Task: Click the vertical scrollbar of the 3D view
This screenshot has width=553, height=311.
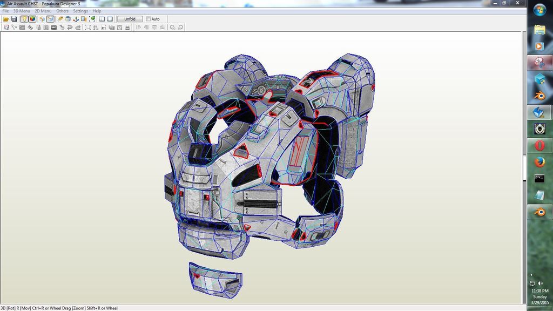Action: point(524,167)
